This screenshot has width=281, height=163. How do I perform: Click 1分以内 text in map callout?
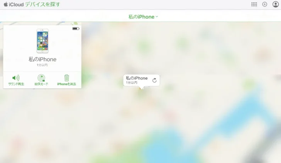click(x=132, y=82)
